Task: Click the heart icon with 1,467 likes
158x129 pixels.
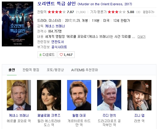Action: click(61, 55)
